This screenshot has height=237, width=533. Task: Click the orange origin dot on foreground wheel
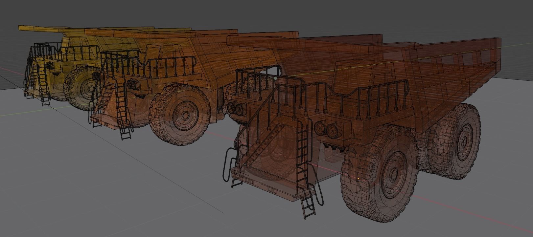click(x=358, y=179)
